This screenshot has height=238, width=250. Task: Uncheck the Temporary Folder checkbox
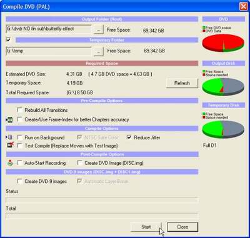point(9,39)
